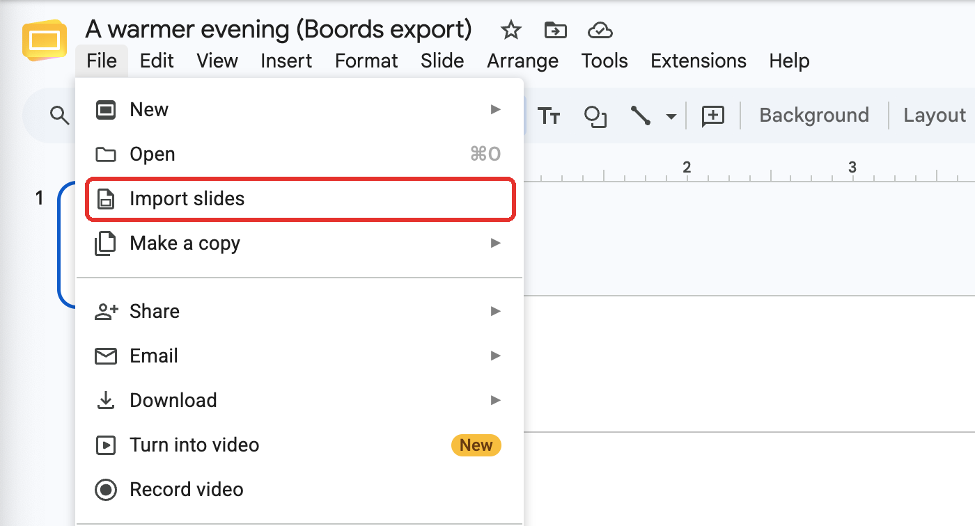Open the Extensions menu

click(x=699, y=61)
